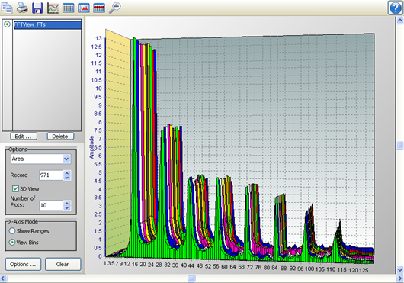
Task: Select the Show Ranges radio button
Action: click(12, 230)
